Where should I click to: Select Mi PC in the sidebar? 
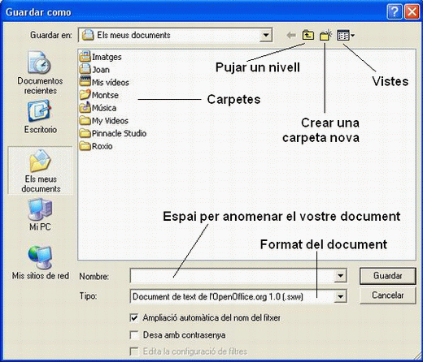[40, 214]
